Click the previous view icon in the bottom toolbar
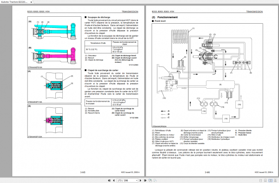Screen dimensions: 279x183 [x=150, y=180]
